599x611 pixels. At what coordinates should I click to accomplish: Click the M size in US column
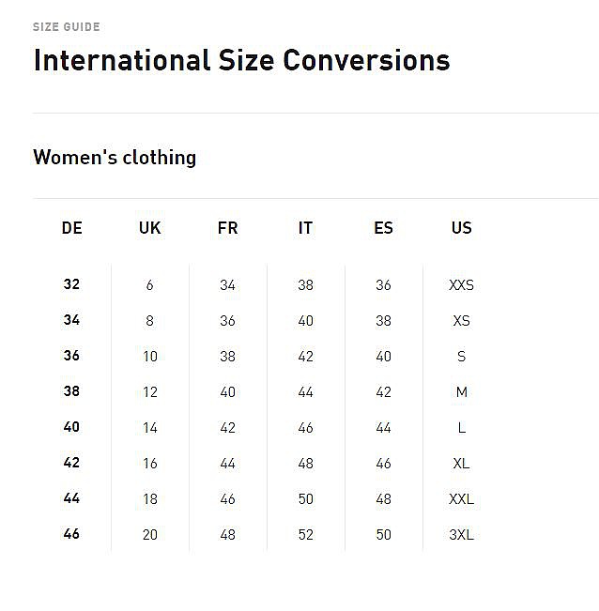coord(461,392)
